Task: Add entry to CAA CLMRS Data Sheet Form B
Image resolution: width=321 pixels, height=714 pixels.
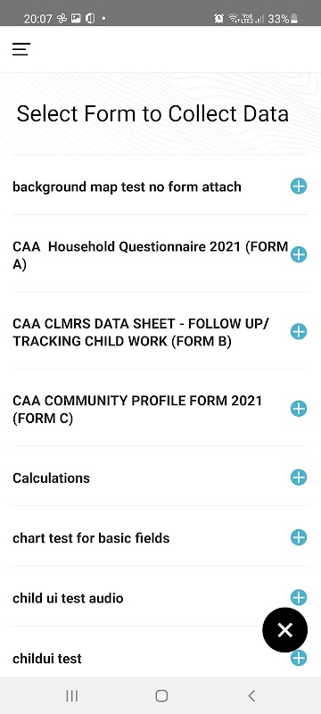Action: [299, 331]
